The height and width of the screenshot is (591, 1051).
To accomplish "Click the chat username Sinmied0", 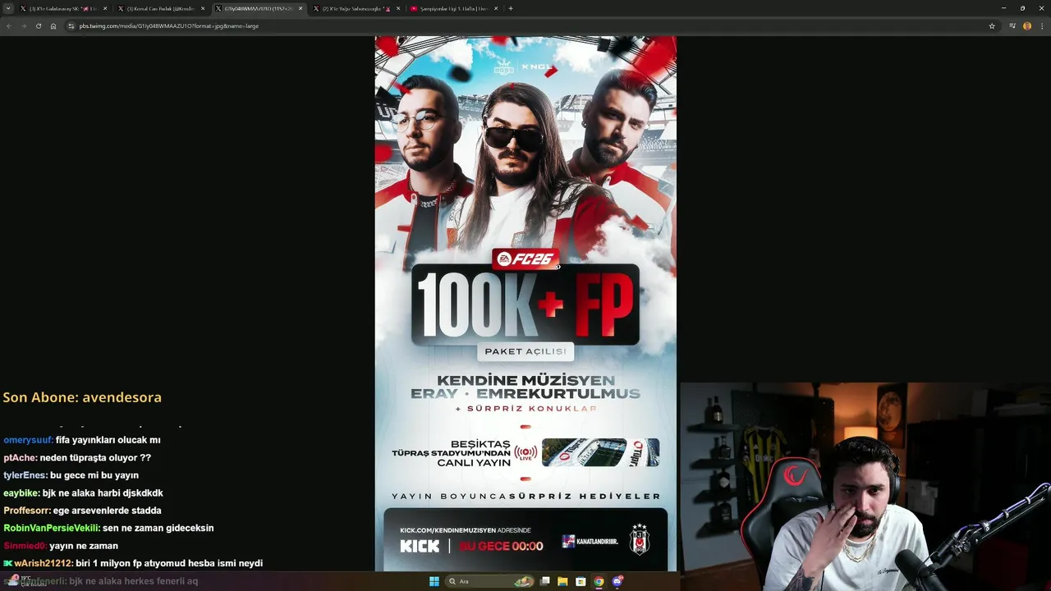I will click(25, 546).
